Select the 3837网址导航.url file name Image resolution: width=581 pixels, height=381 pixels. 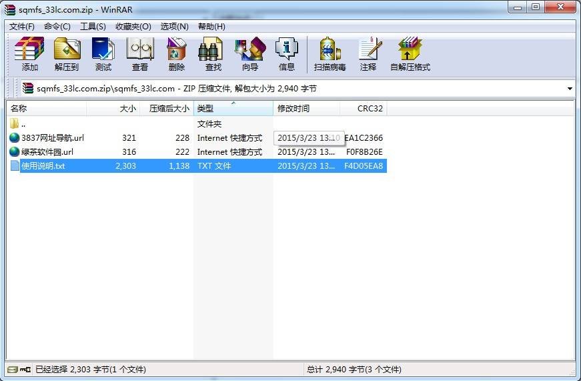pos(53,138)
